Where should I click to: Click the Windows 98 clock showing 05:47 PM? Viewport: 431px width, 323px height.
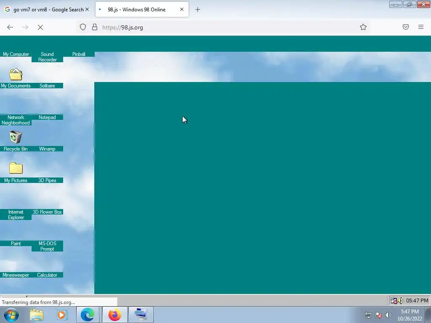417,301
